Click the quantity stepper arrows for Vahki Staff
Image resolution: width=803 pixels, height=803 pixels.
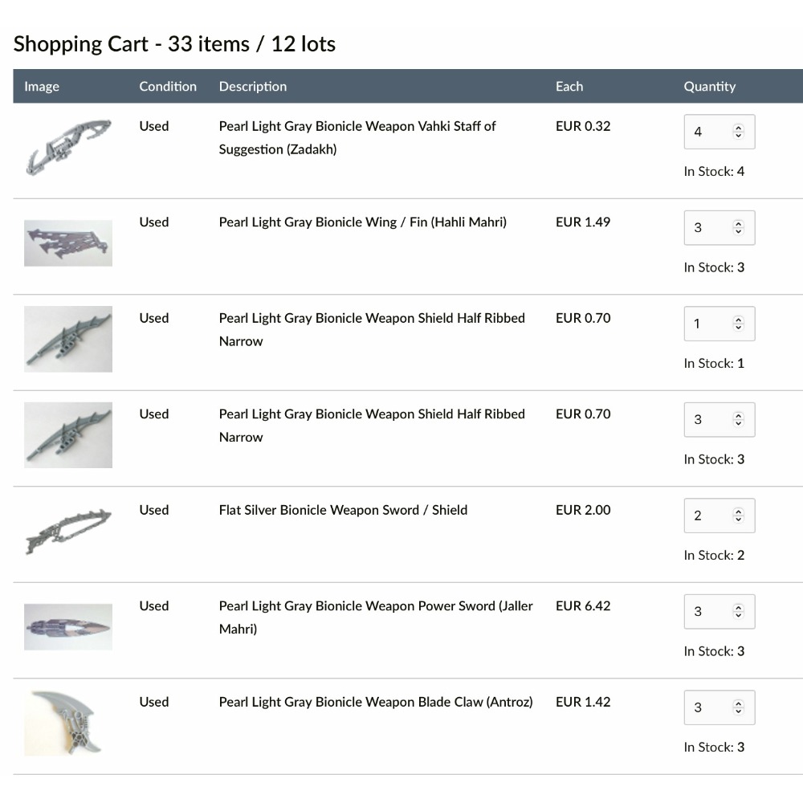[x=739, y=132]
